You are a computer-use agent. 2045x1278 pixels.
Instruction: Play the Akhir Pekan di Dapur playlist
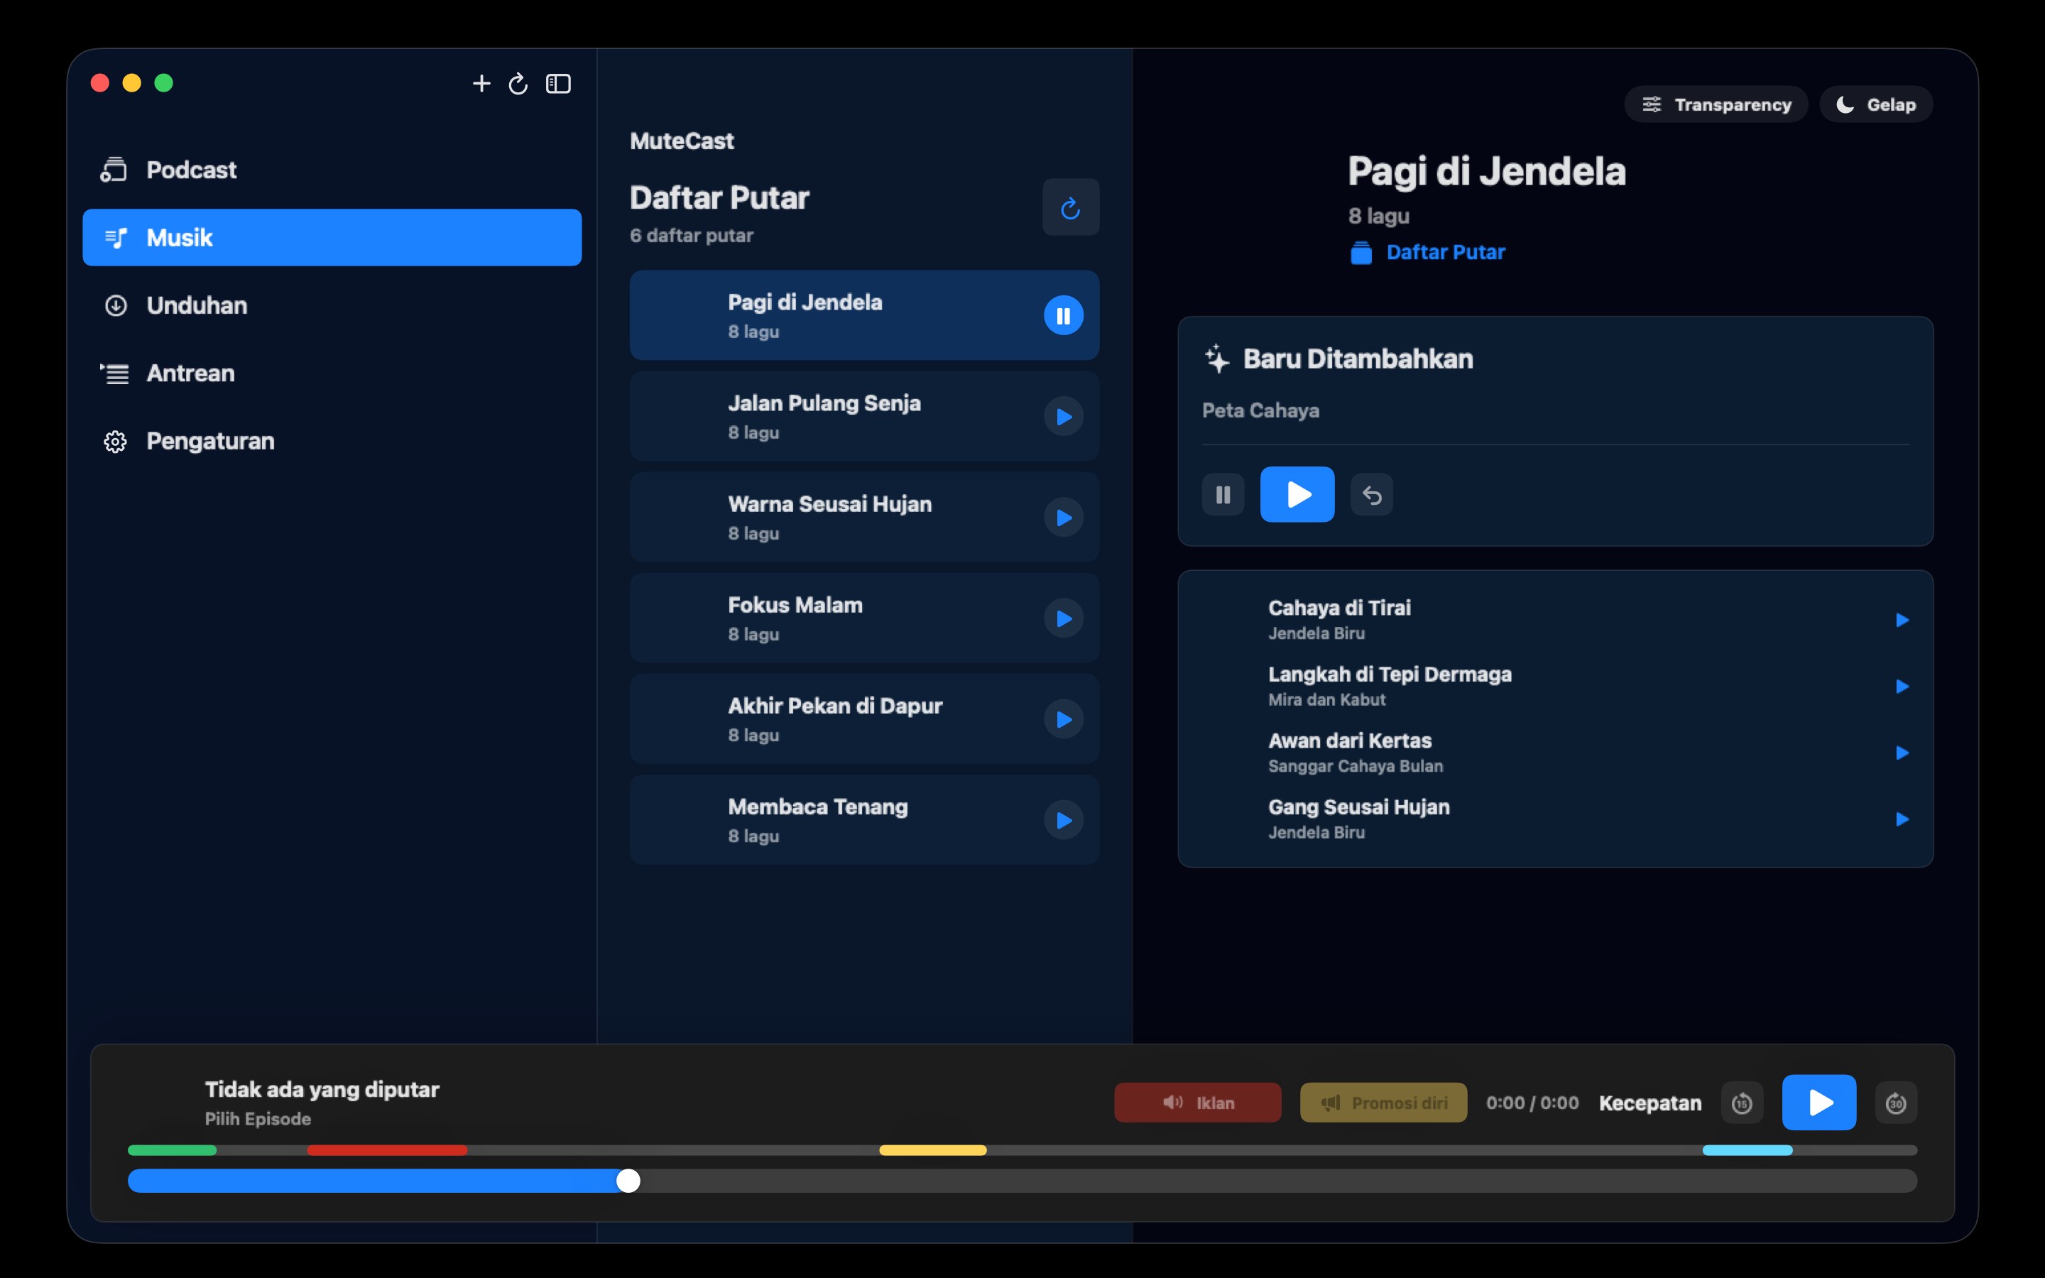[1063, 719]
